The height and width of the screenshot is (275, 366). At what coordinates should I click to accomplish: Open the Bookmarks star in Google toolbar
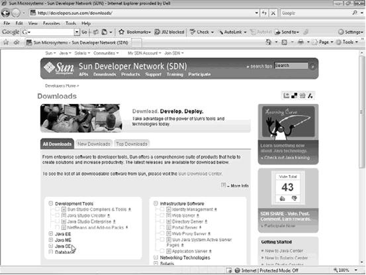[x=121, y=32]
